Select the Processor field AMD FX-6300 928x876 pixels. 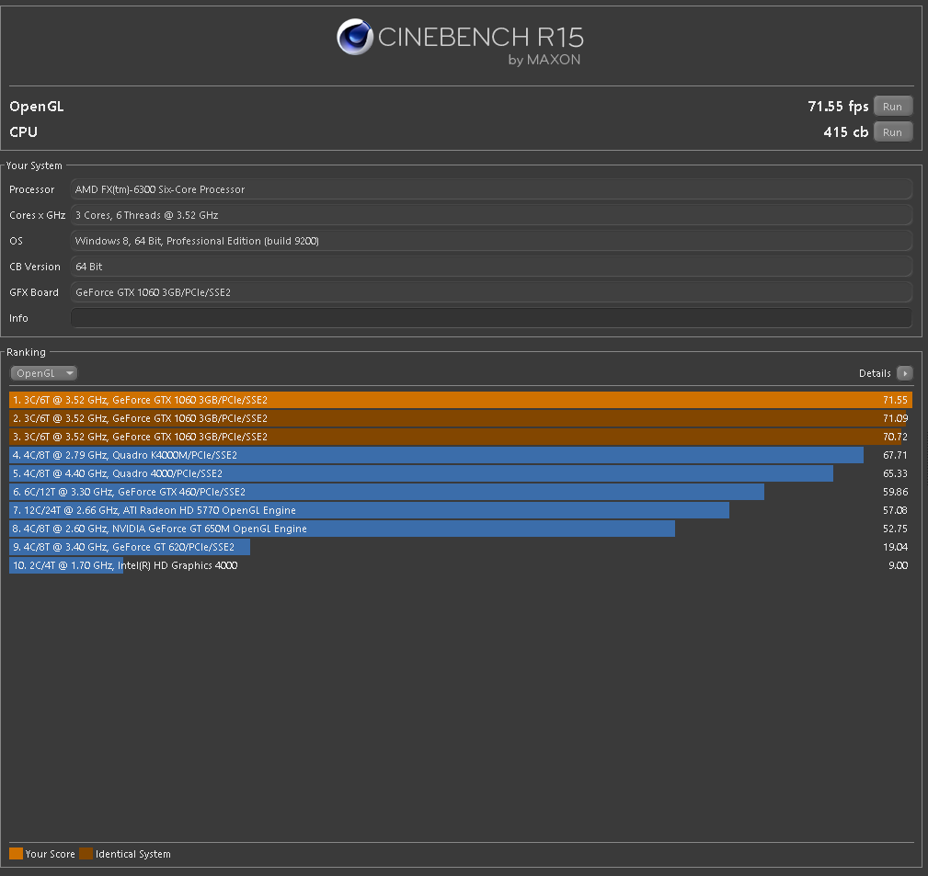tap(490, 189)
